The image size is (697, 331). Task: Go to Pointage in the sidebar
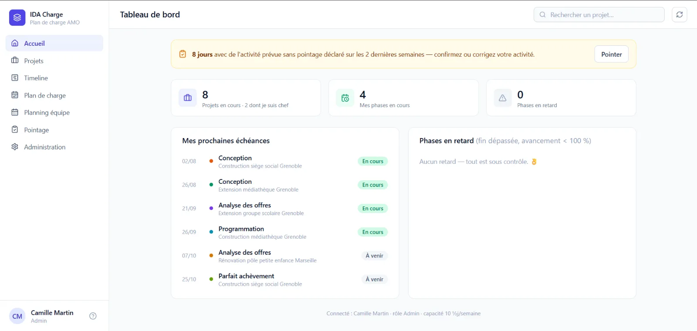(x=54, y=129)
